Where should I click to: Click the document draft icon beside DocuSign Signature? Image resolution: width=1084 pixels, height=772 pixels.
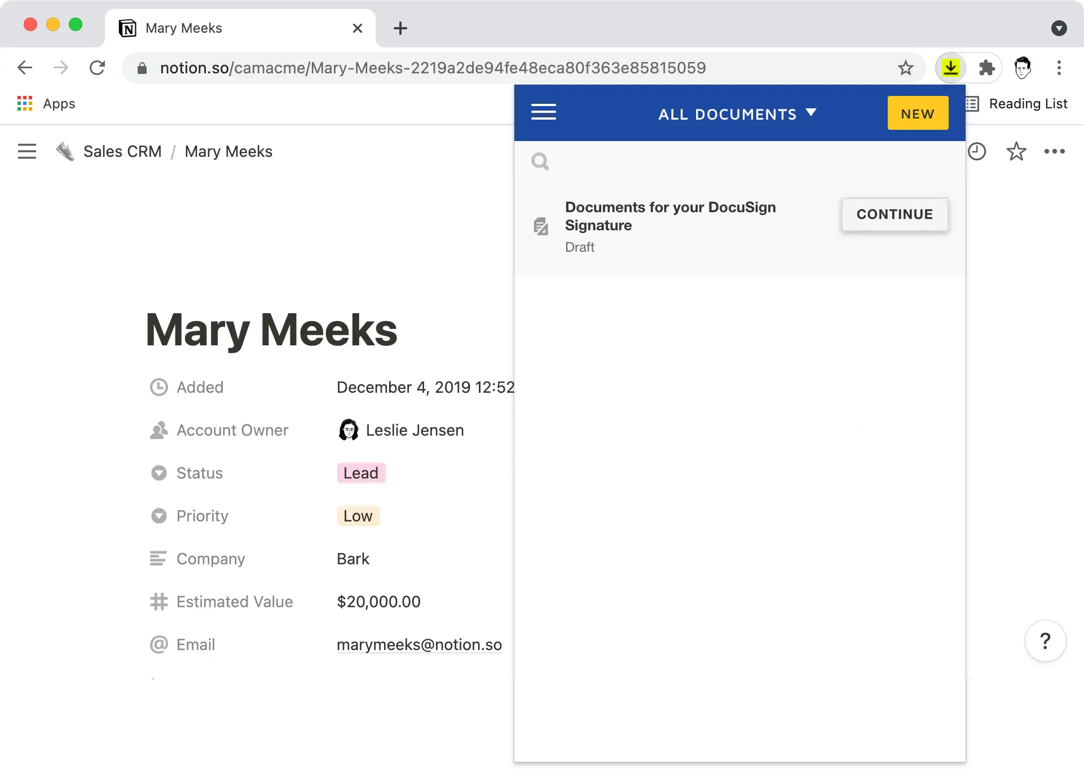(x=541, y=225)
